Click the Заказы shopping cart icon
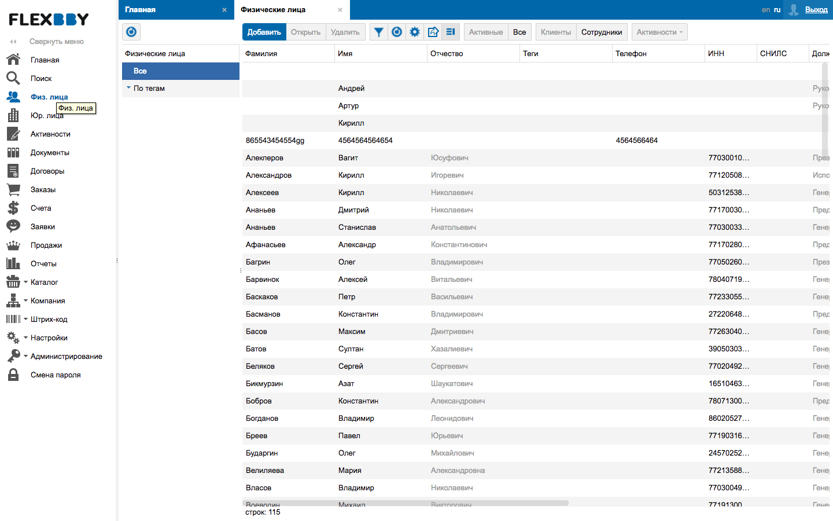Image resolution: width=833 pixels, height=521 pixels. (x=13, y=189)
